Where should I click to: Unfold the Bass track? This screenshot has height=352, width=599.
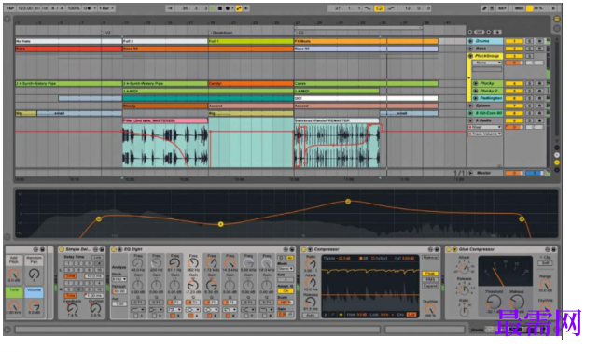pyautogui.click(x=470, y=49)
